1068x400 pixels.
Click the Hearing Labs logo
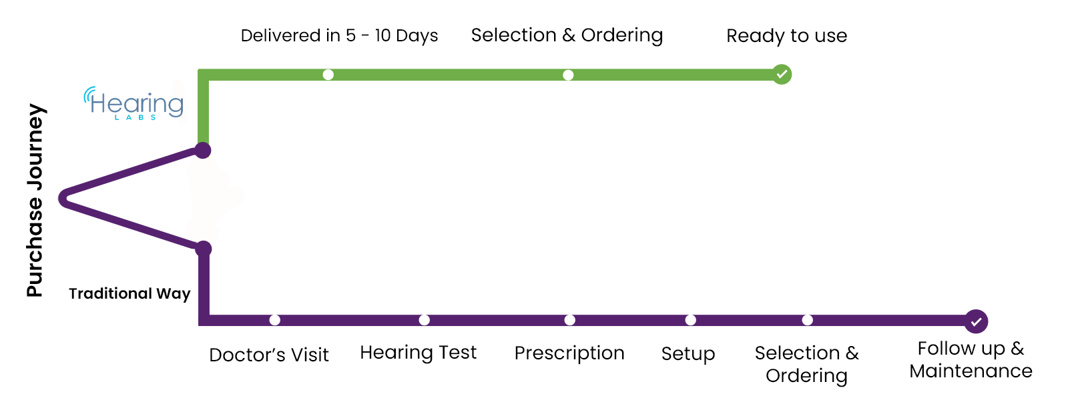pyautogui.click(x=133, y=103)
